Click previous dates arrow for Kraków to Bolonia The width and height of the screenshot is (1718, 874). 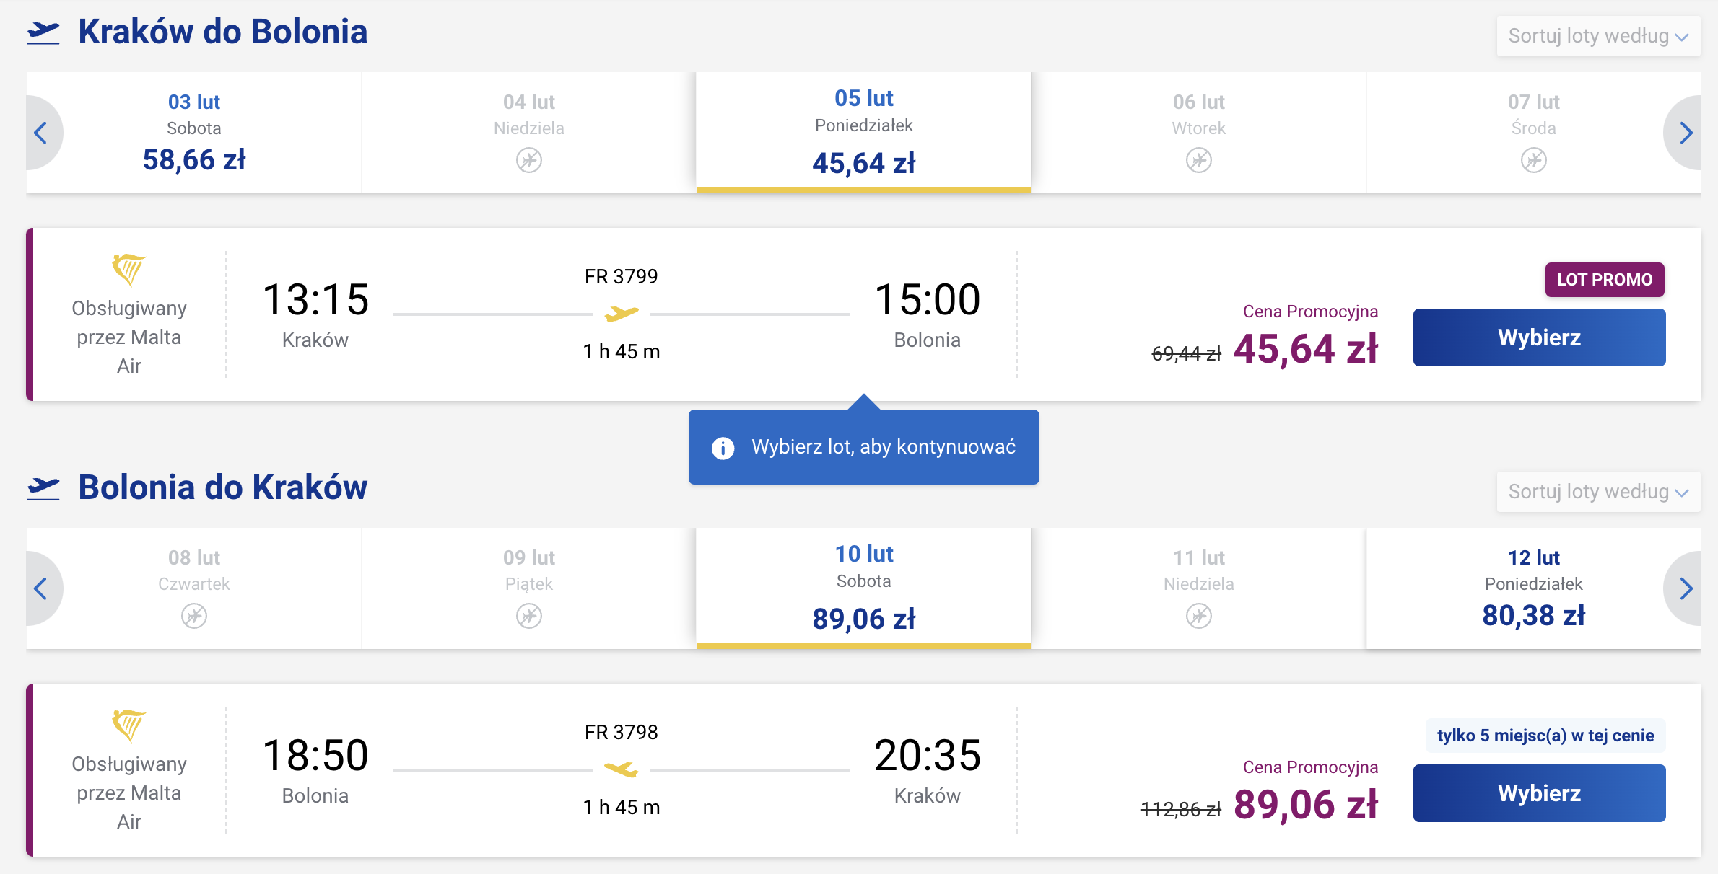click(42, 133)
